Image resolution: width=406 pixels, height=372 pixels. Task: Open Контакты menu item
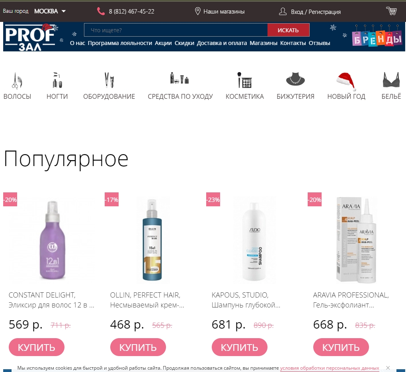pos(293,43)
